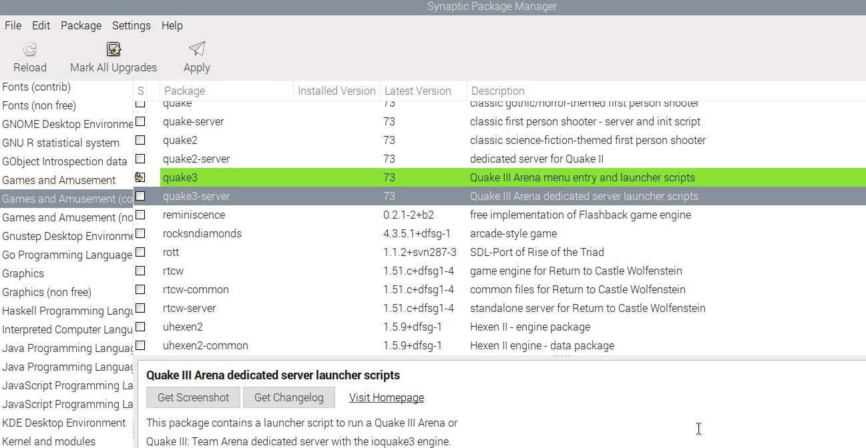Mark the rtcw package checkbox

click(x=140, y=271)
